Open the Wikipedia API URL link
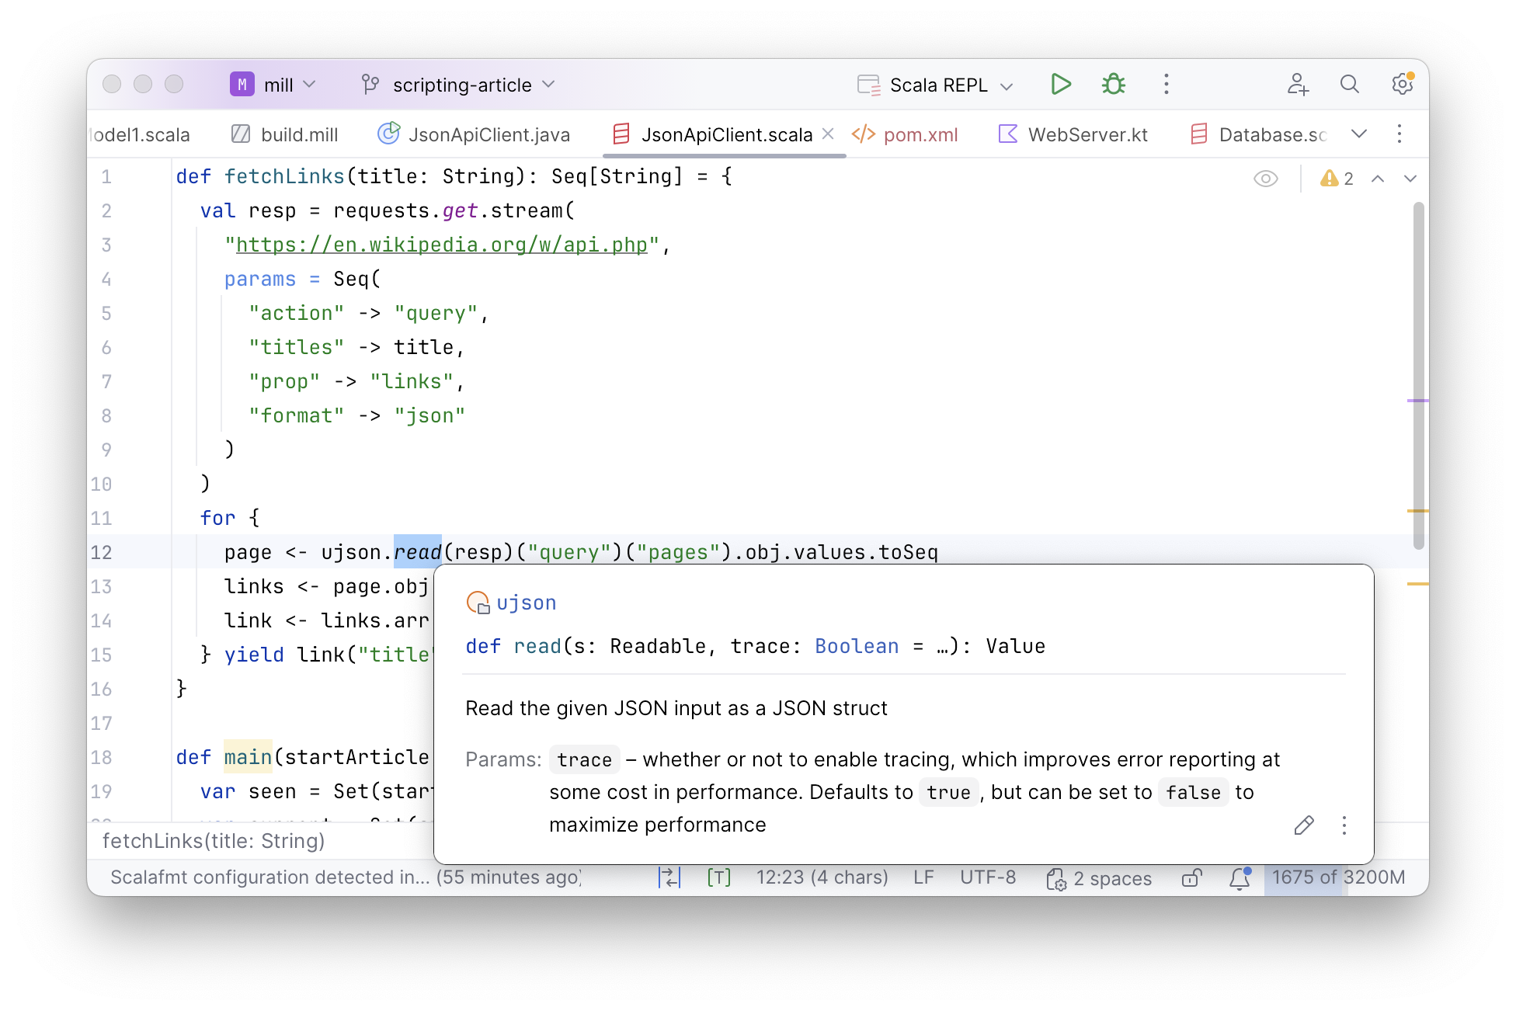 click(441, 244)
